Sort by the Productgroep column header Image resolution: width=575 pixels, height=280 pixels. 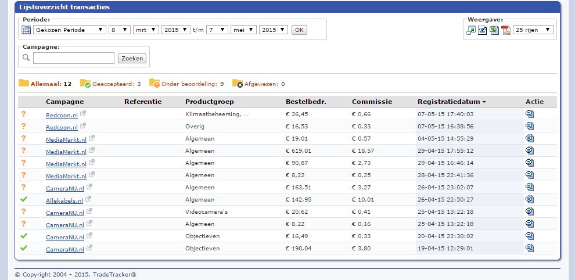(210, 102)
